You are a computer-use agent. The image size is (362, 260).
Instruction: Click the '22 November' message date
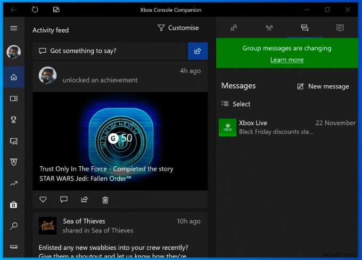click(335, 123)
